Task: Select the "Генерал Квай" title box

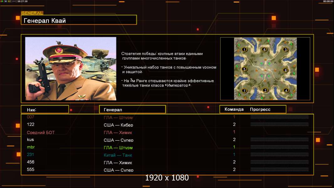Action: click(x=79, y=20)
